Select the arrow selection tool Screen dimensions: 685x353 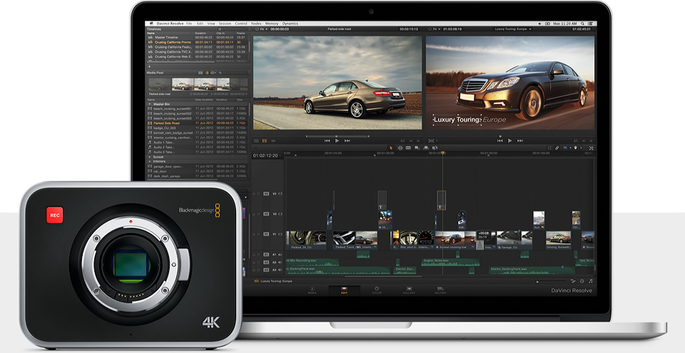(x=390, y=148)
